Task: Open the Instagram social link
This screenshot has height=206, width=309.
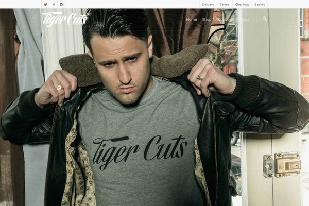Action: (62, 4)
